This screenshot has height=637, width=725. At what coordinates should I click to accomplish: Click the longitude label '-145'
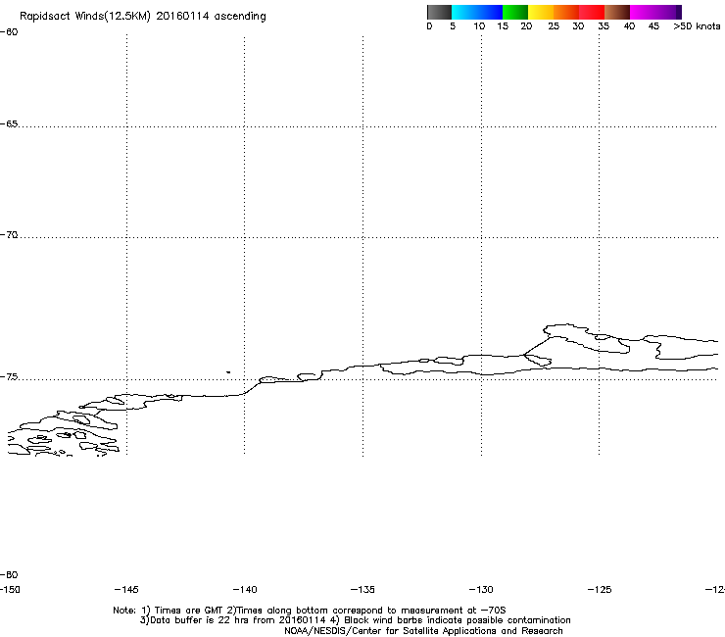pyautogui.click(x=126, y=589)
